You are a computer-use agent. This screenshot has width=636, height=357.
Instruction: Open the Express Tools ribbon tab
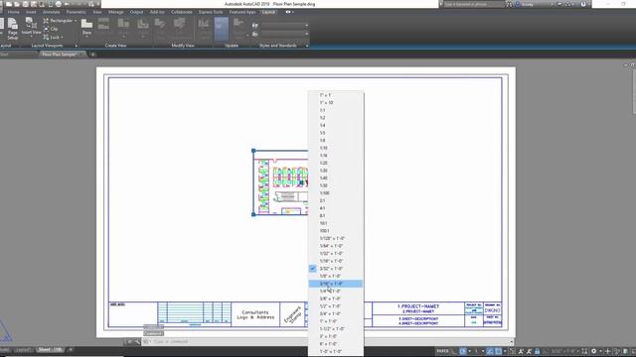click(x=211, y=12)
